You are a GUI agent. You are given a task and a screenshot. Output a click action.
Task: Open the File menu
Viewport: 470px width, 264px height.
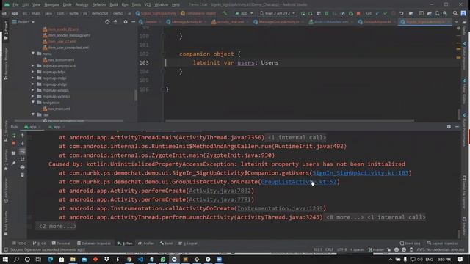(x=15, y=4)
